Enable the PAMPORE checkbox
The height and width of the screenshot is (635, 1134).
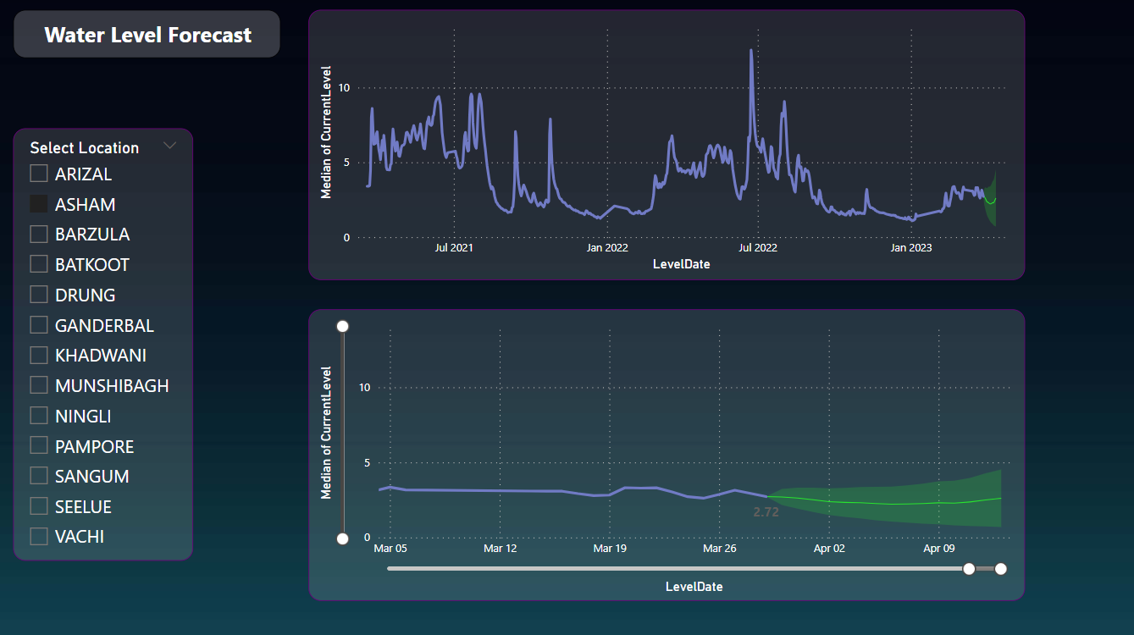(x=39, y=445)
